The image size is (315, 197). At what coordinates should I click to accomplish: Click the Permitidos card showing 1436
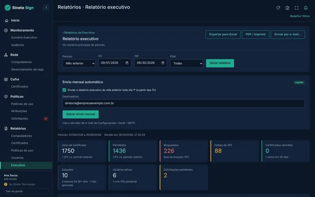pos(133,151)
